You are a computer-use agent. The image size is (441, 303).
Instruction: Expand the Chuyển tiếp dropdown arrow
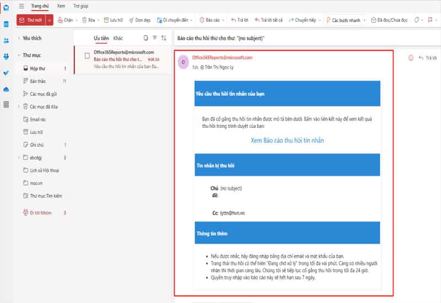click(320, 20)
